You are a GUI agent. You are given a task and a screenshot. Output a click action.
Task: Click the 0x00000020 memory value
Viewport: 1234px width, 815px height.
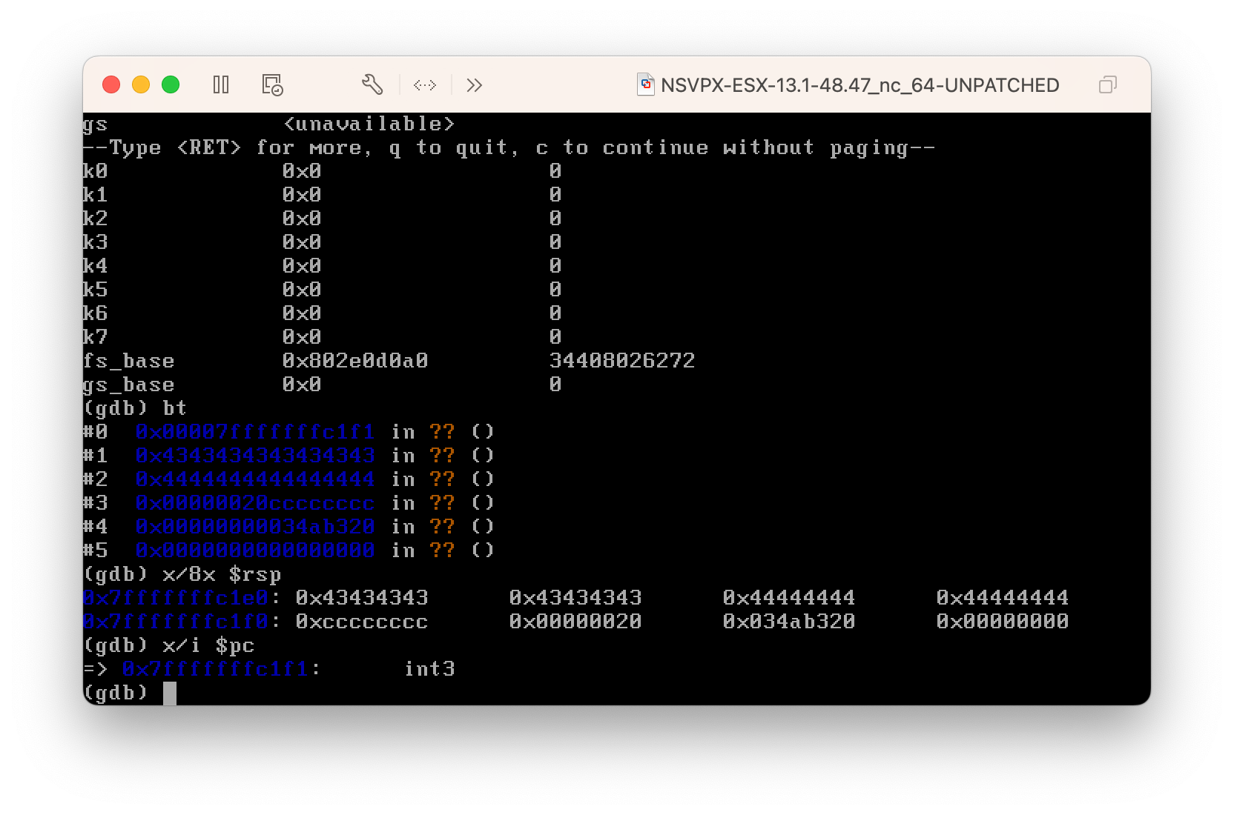click(x=575, y=622)
